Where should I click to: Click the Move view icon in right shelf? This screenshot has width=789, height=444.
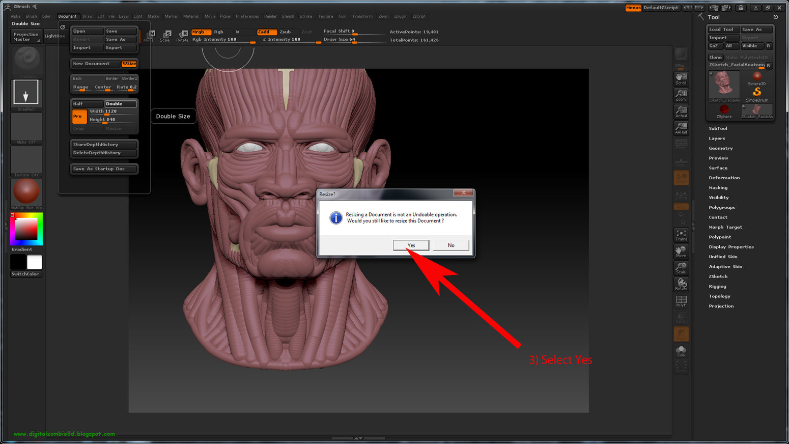[x=681, y=252]
